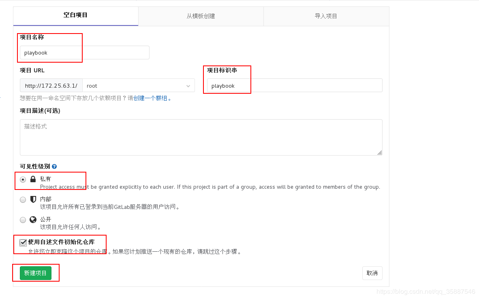Open the help icon next to 可见性级别
This screenshot has width=479, height=299.
tap(54, 166)
